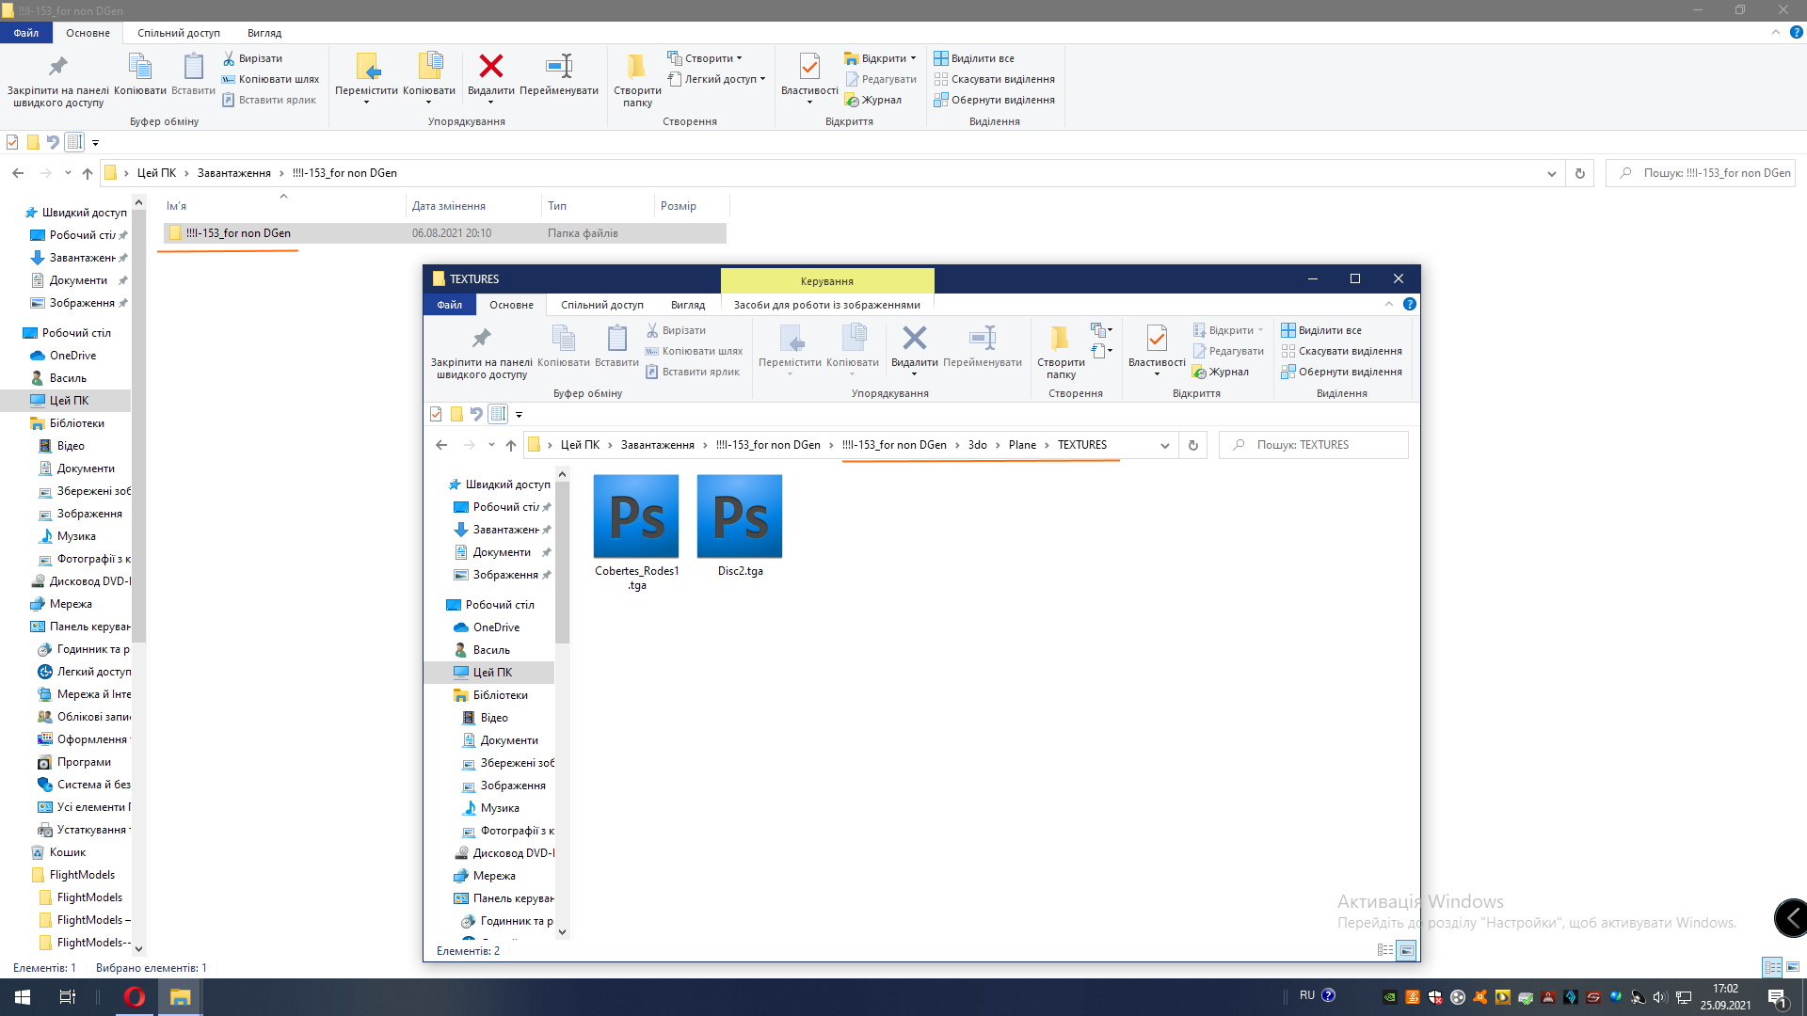Click Properties (Властивості) icon in TEXTURES ribbon
This screenshot has width=1807, height=1016.
click(x=1156, y=339)
